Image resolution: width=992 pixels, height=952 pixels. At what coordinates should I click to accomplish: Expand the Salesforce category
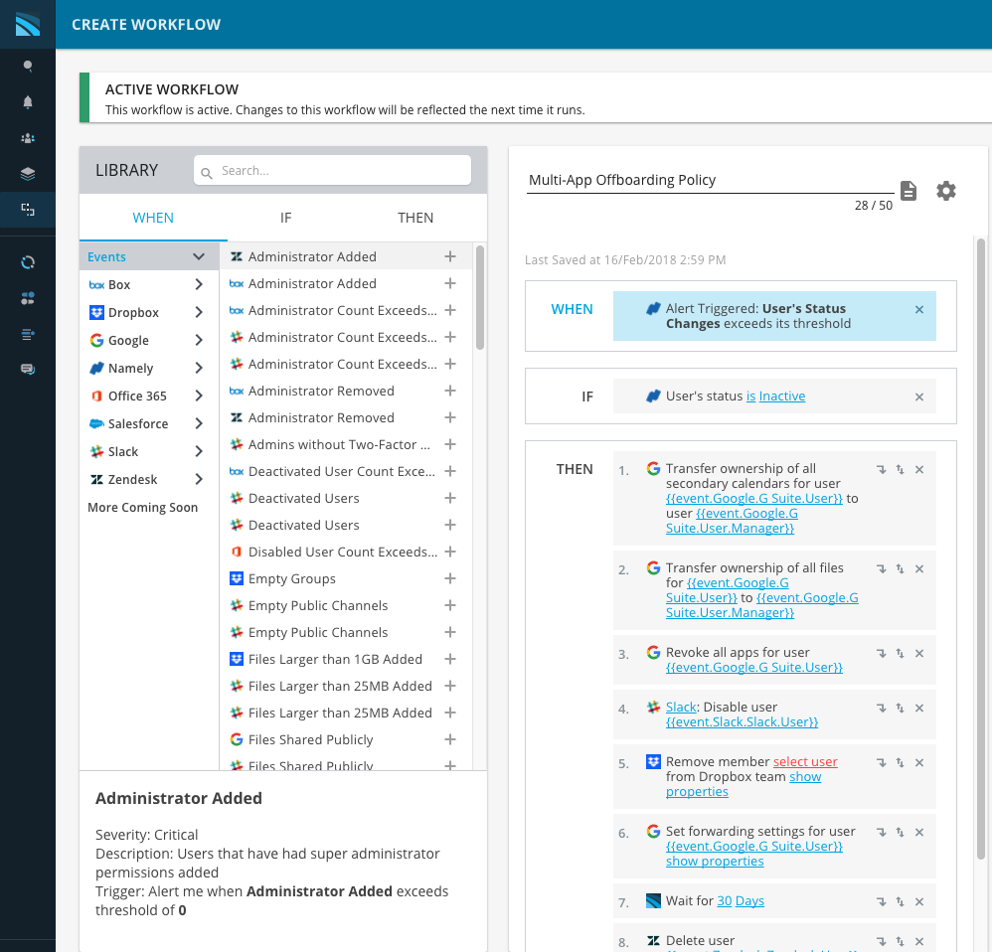tap(199, 423)
